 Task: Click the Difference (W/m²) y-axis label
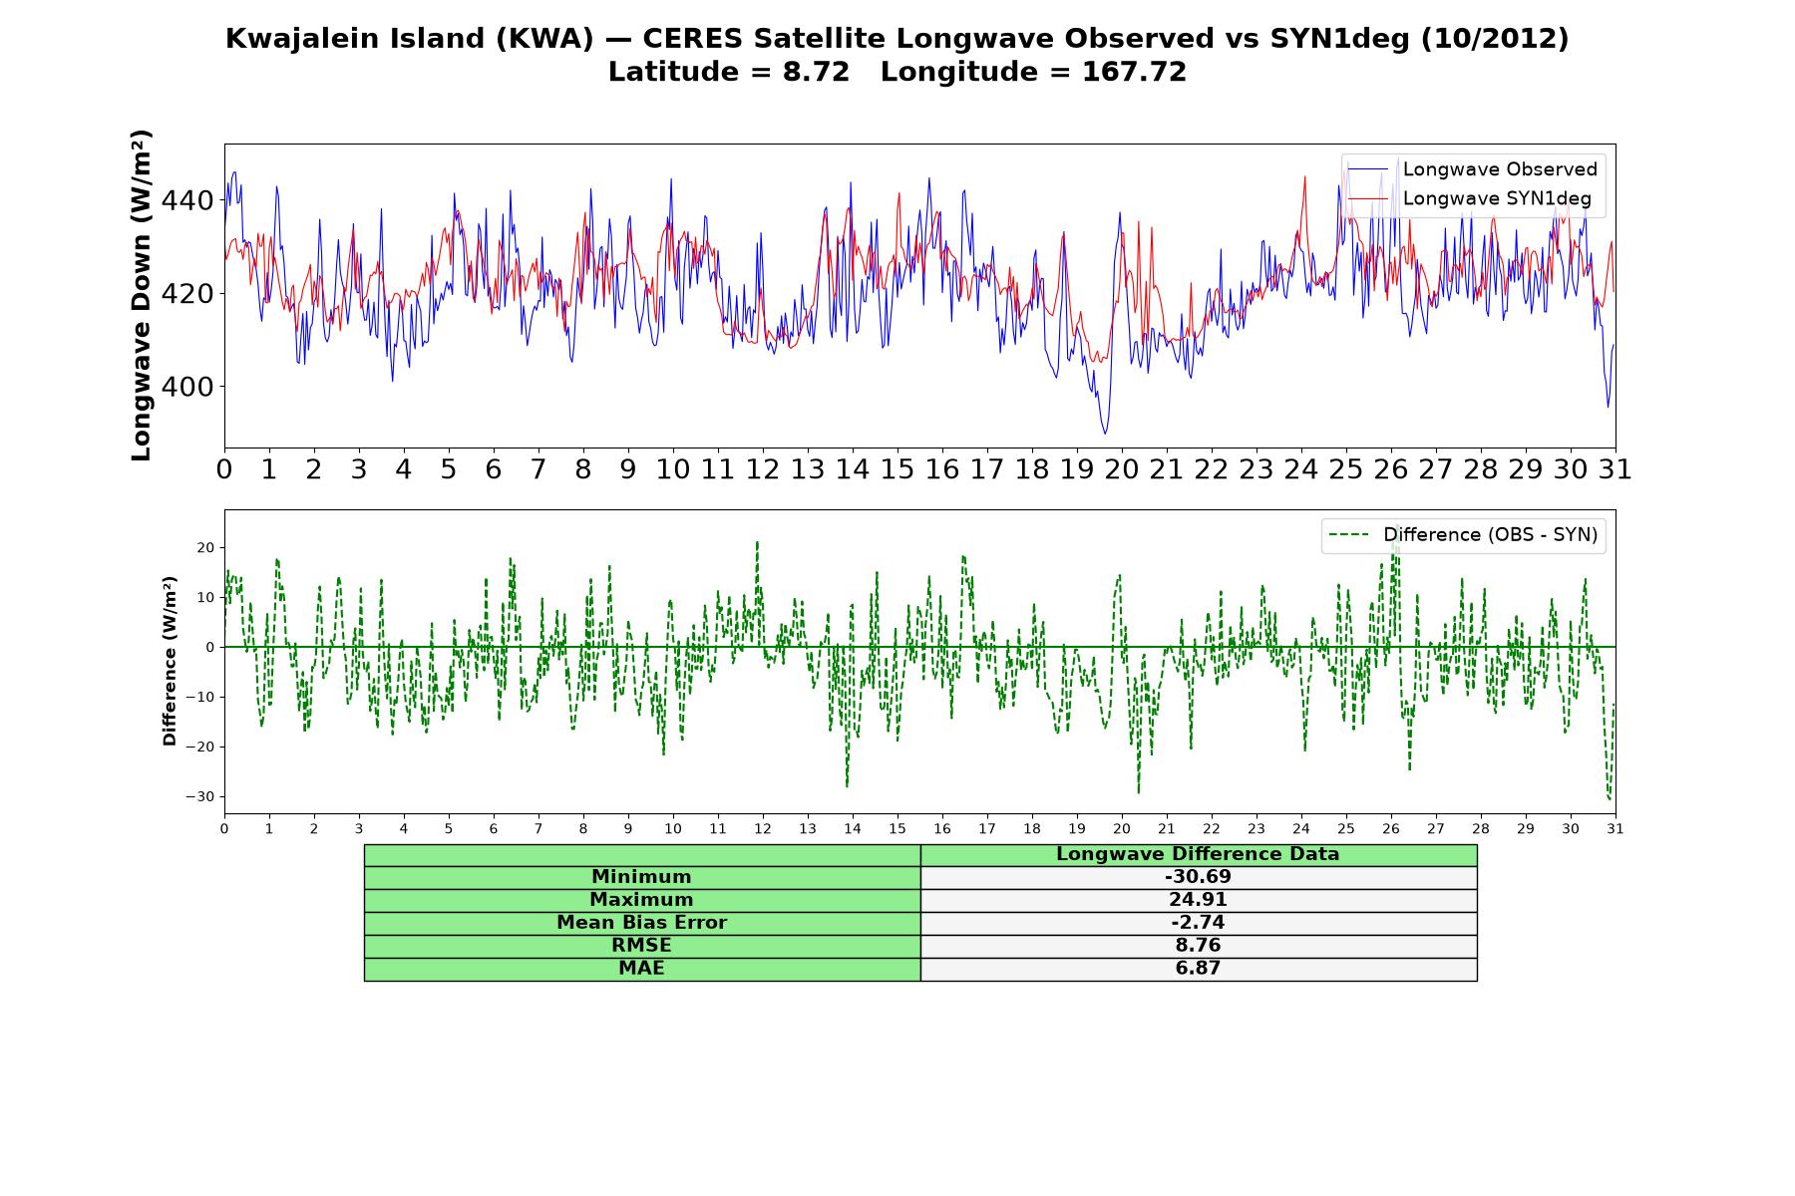pos(170,661)
